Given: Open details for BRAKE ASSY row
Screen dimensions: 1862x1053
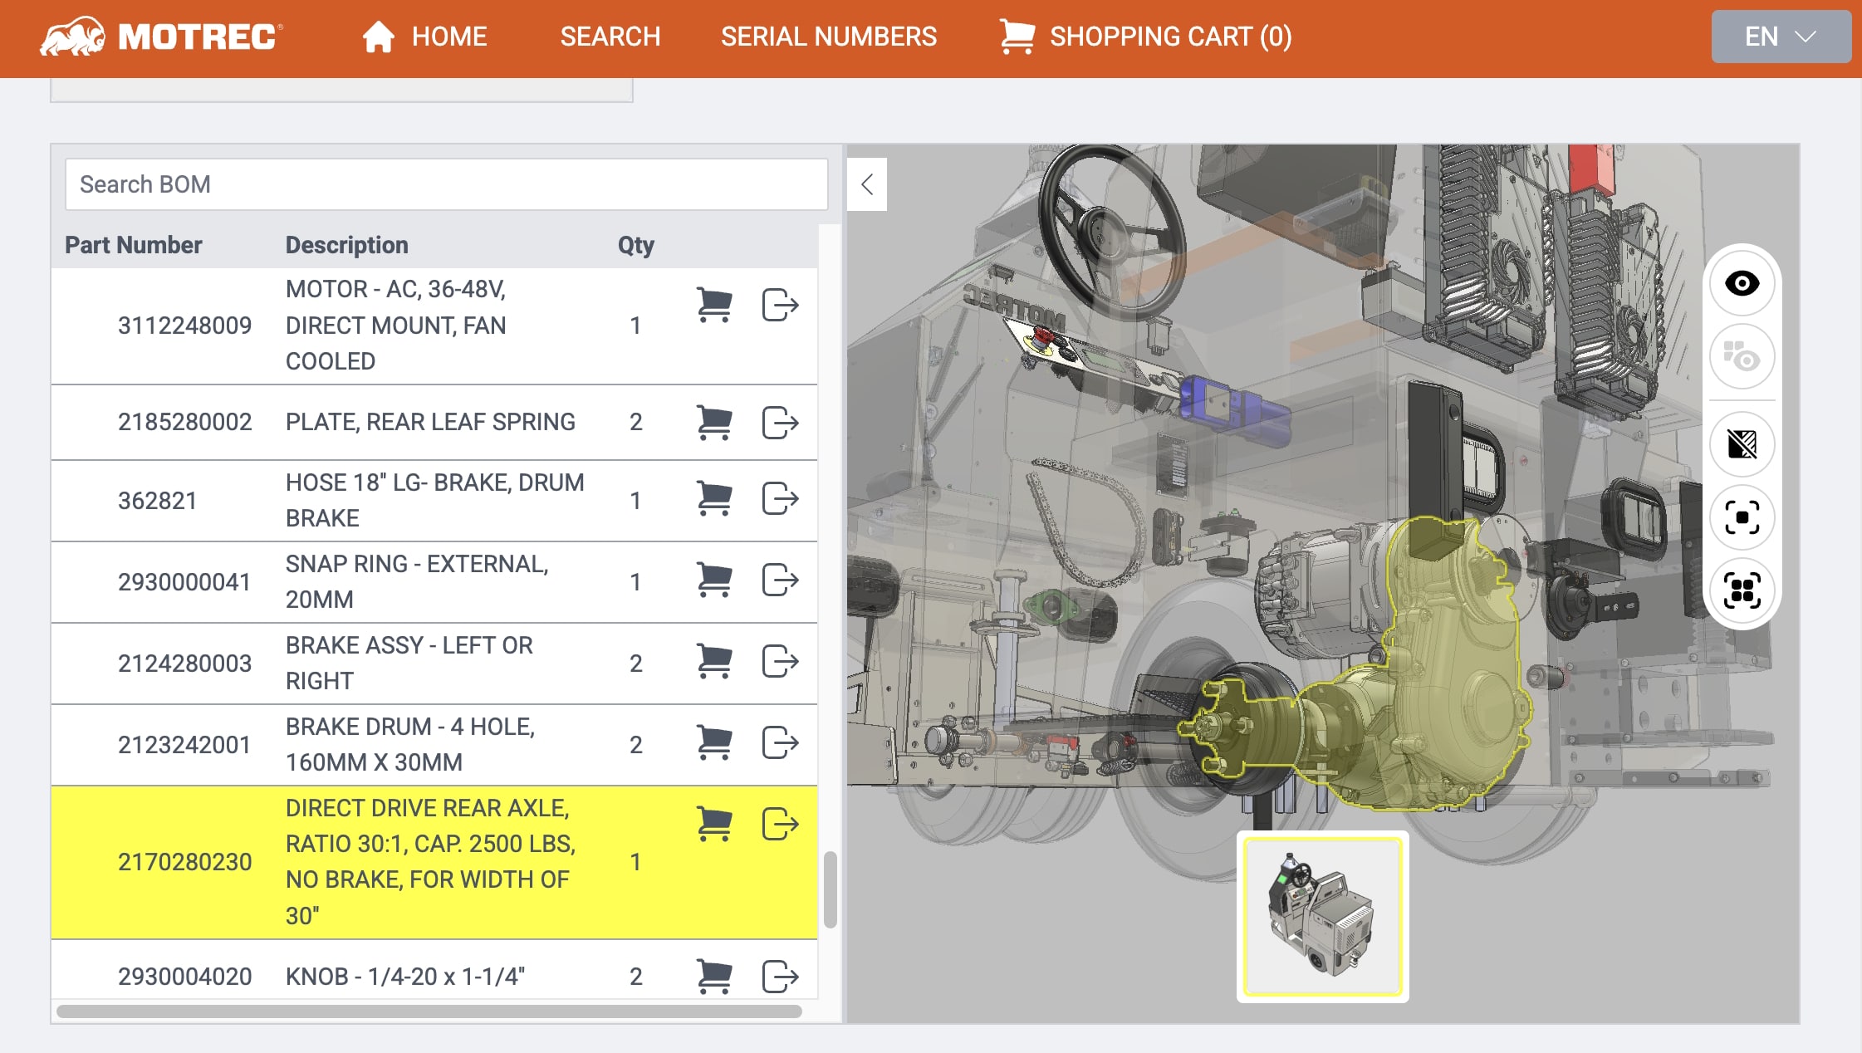Looking at the screenshot, I should click(x=780, y=661).
